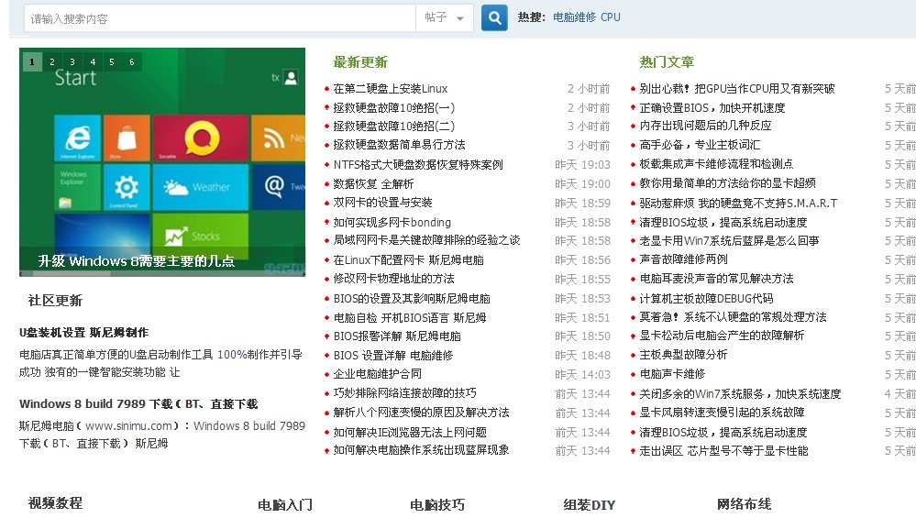Viewport: 916px width, 518px height.
Task: Open hot article 高手必备，专业主板词汇
Action: click(700, 145)
